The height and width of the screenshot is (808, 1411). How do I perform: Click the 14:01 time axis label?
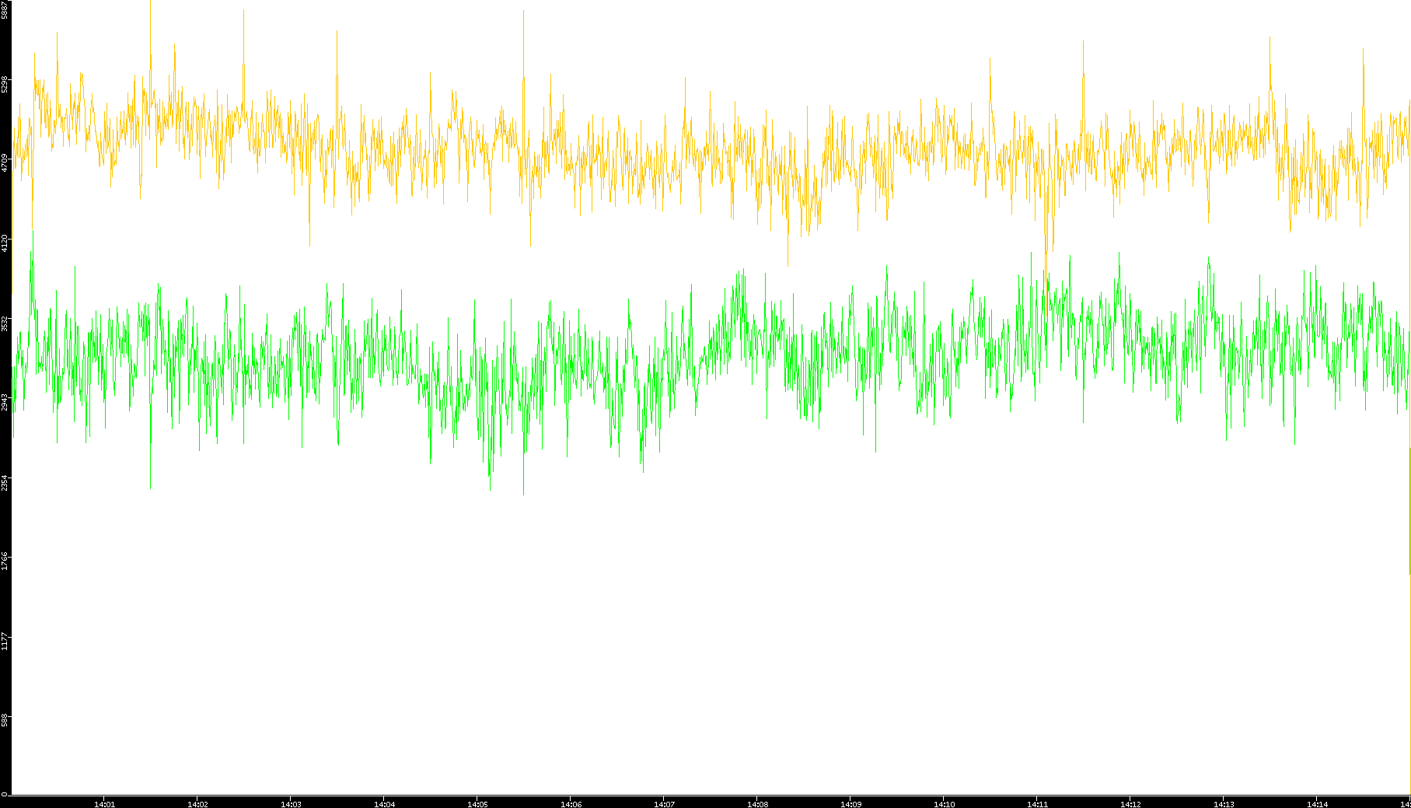click(104, 804)
